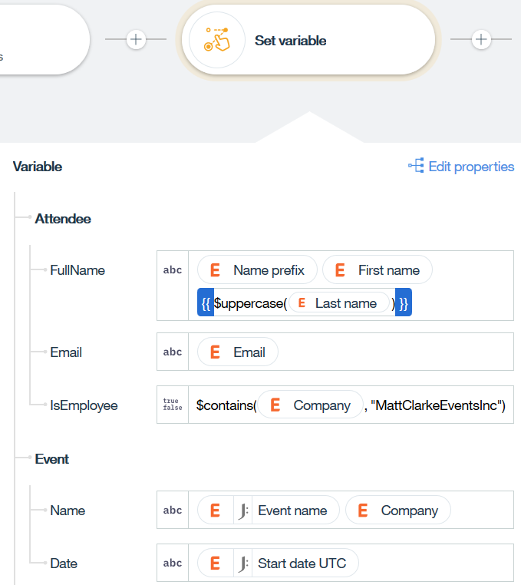Viewport: 521px width, 585px height.
Task: Select the Set variable node
Action: (307, 41)
